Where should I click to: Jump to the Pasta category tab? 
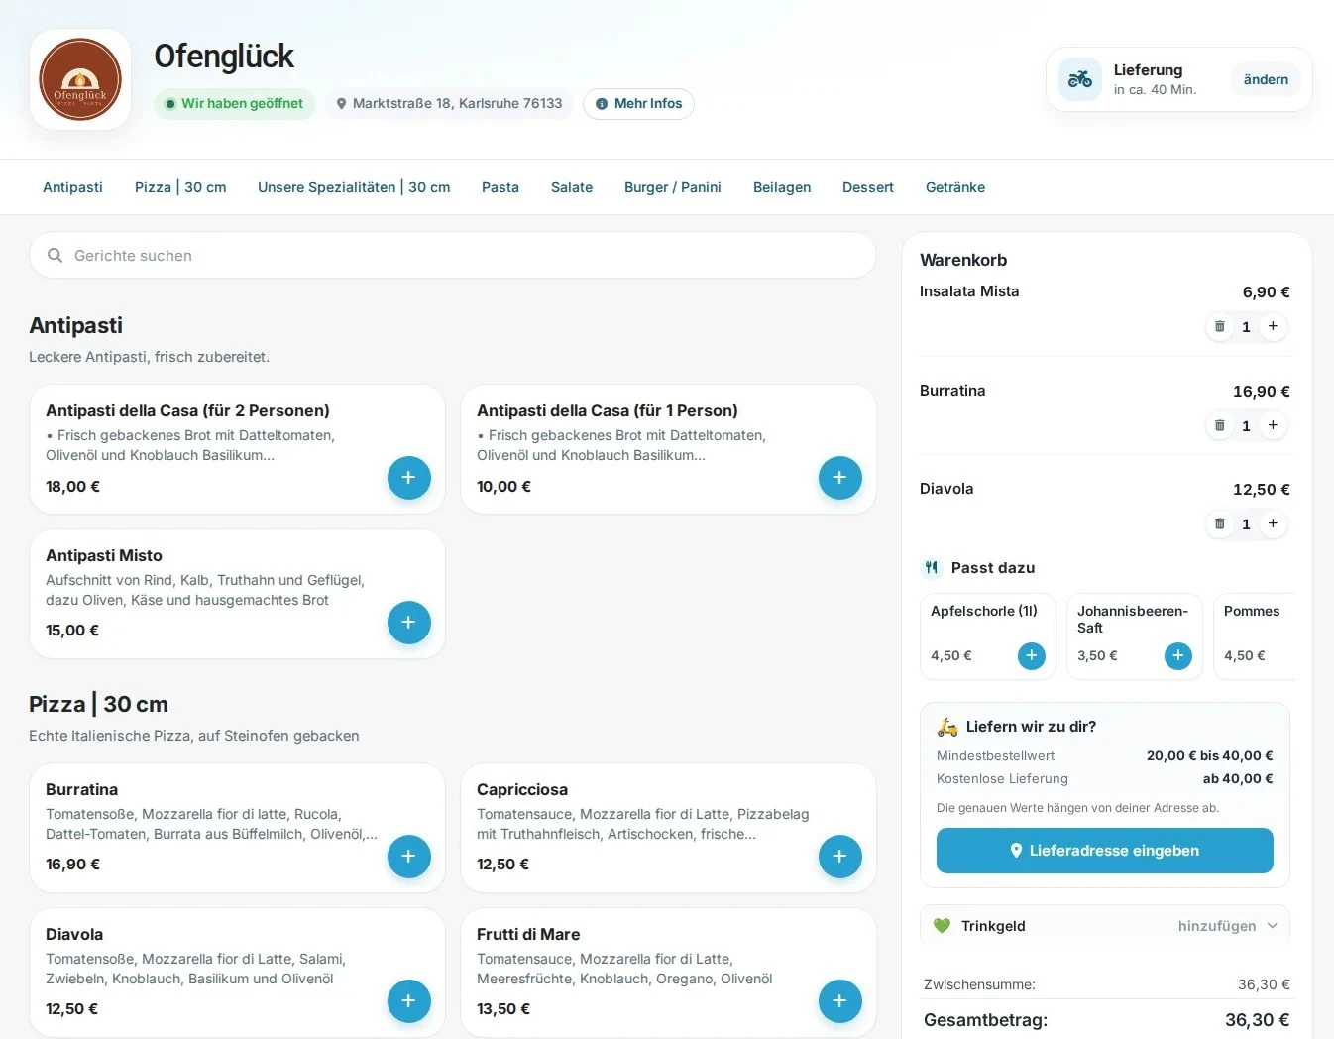click(500, 187)
